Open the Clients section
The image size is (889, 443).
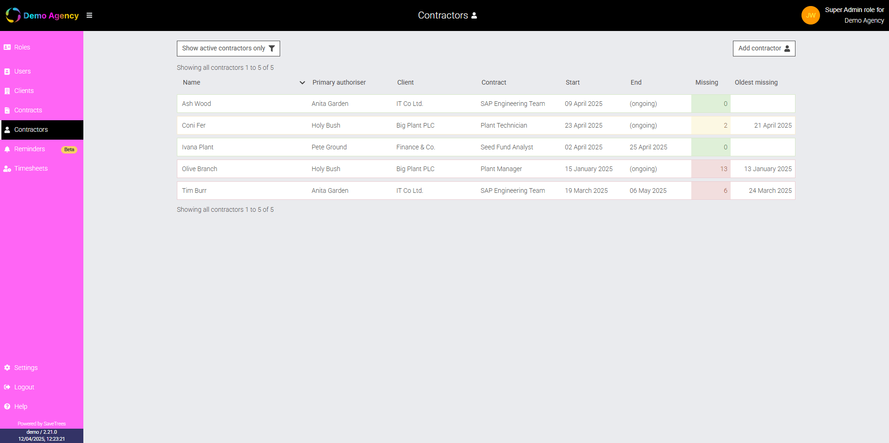pyautogui.click(x=42, y=91)
